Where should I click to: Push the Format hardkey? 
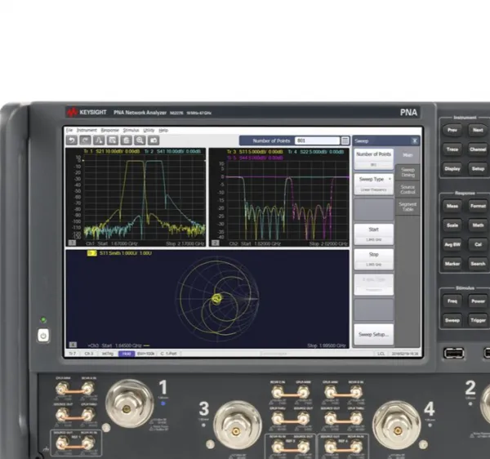coord(478,206)
